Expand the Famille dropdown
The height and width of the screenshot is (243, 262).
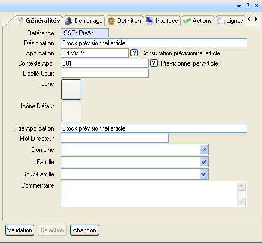tap(203, 162)
